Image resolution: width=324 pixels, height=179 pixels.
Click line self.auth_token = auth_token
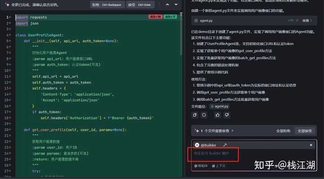(61, 82)
